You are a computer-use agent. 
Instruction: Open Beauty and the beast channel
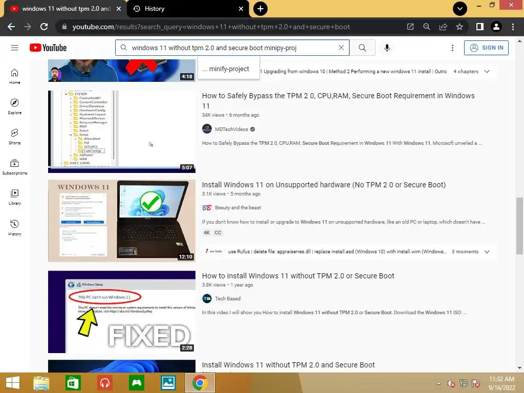click(238, 208)
